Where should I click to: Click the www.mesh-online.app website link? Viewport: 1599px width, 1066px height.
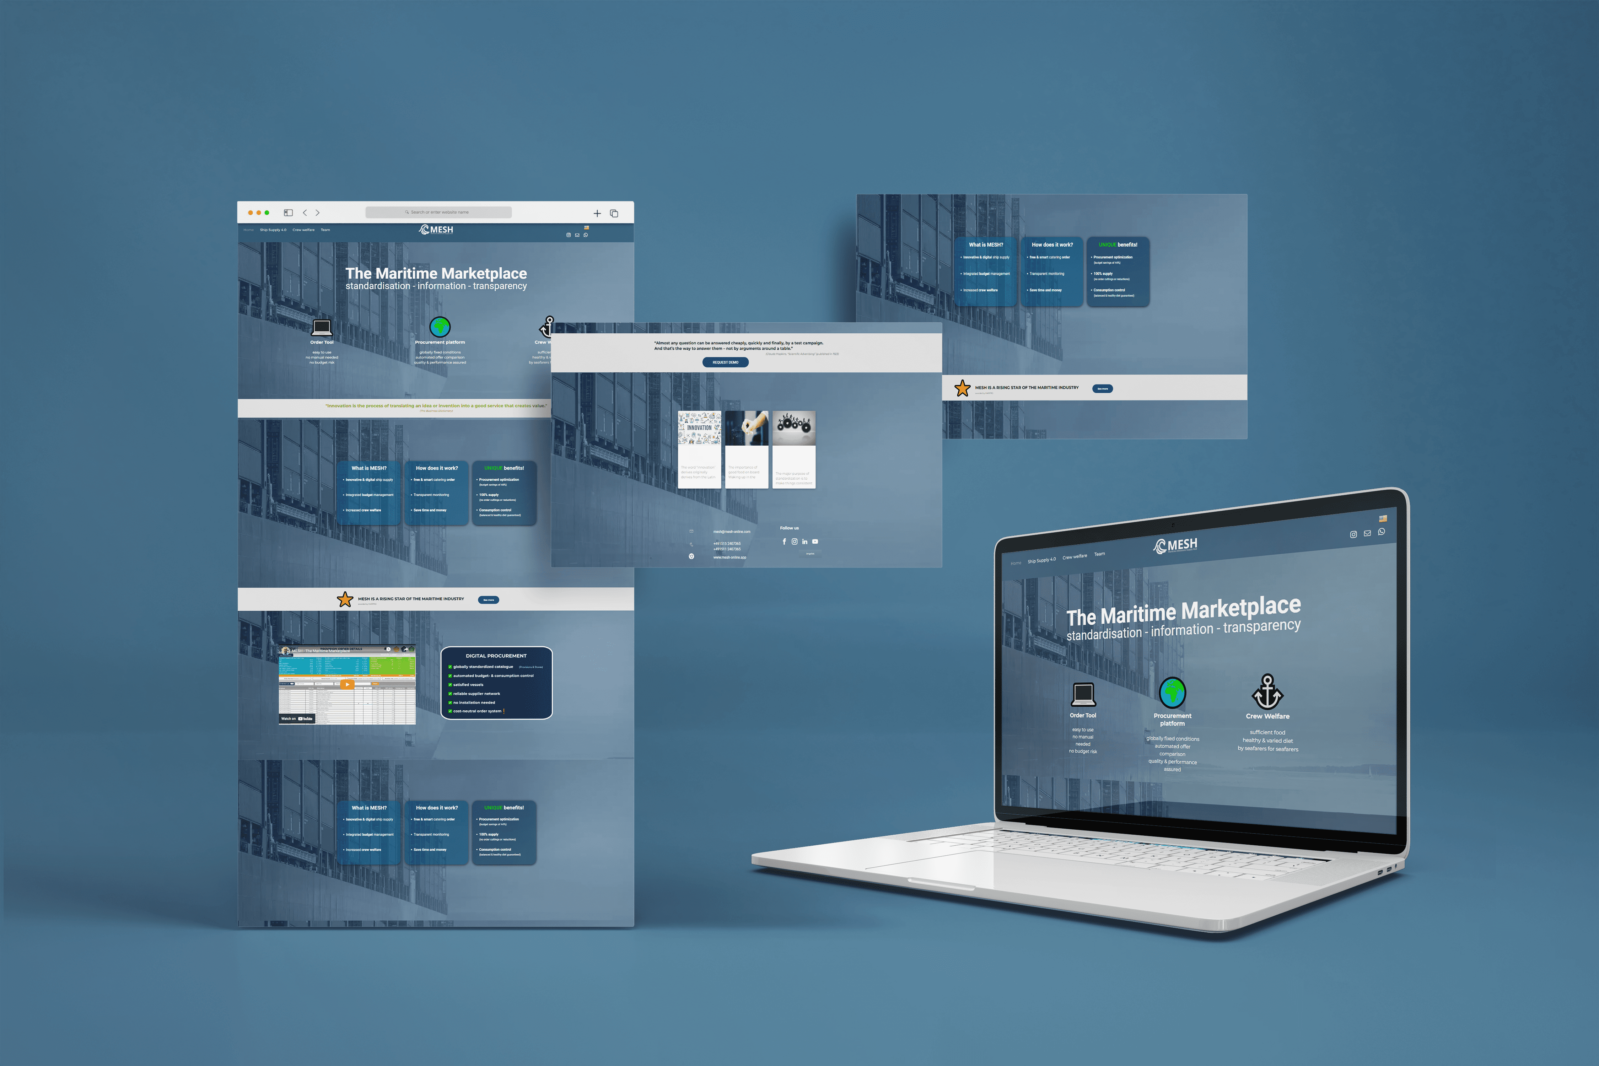pos(729,558)
